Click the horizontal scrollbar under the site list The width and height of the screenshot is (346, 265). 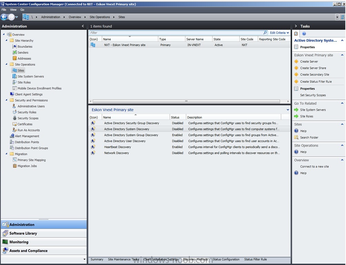[x=187, y=101]
